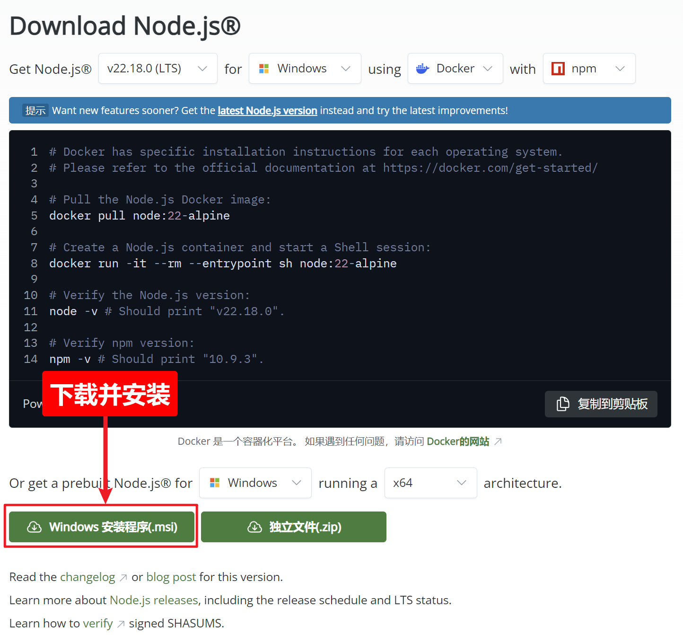
Task: Click the Windows logo in top selector
Action: tap(264, 69)
